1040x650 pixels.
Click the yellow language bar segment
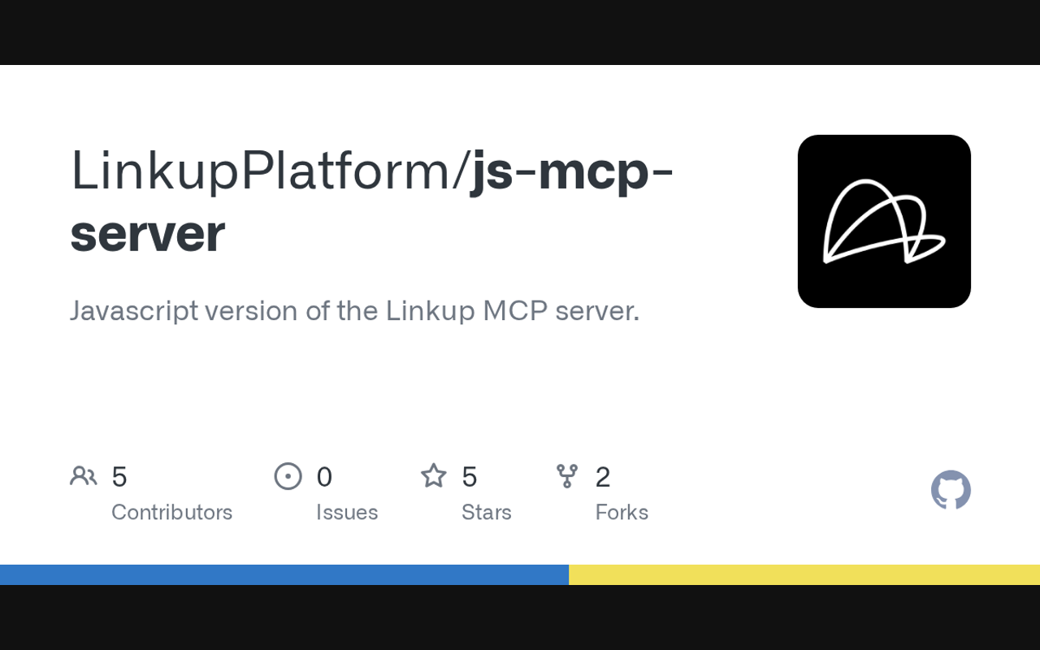tap(804, 574)
